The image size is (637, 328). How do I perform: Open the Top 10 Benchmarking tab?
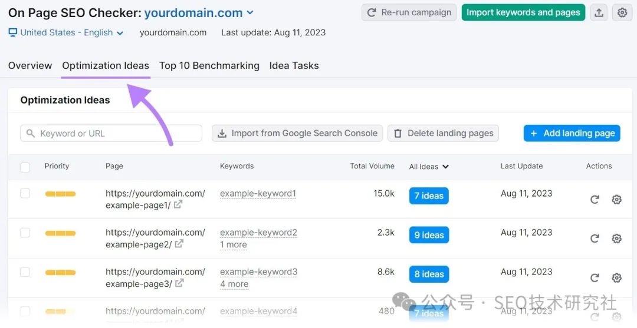pyautogui.click(x=209, y=66)
